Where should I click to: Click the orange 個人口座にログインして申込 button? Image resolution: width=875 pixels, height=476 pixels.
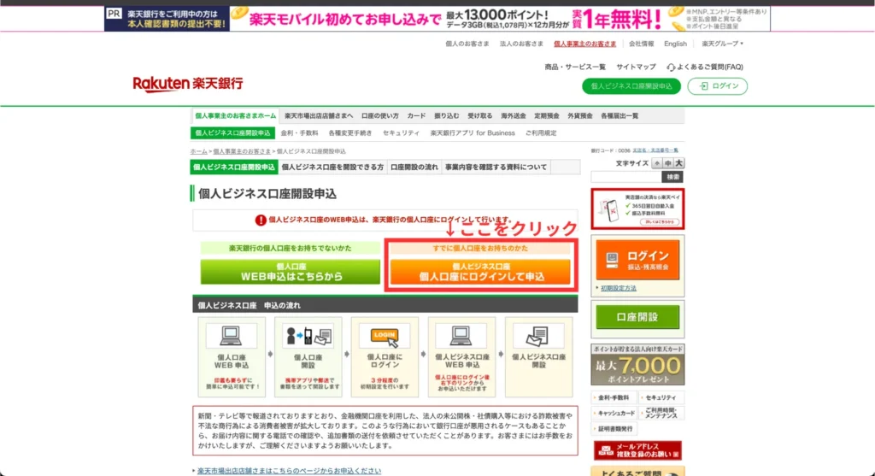pyautogui.click(x=480, y=272)
